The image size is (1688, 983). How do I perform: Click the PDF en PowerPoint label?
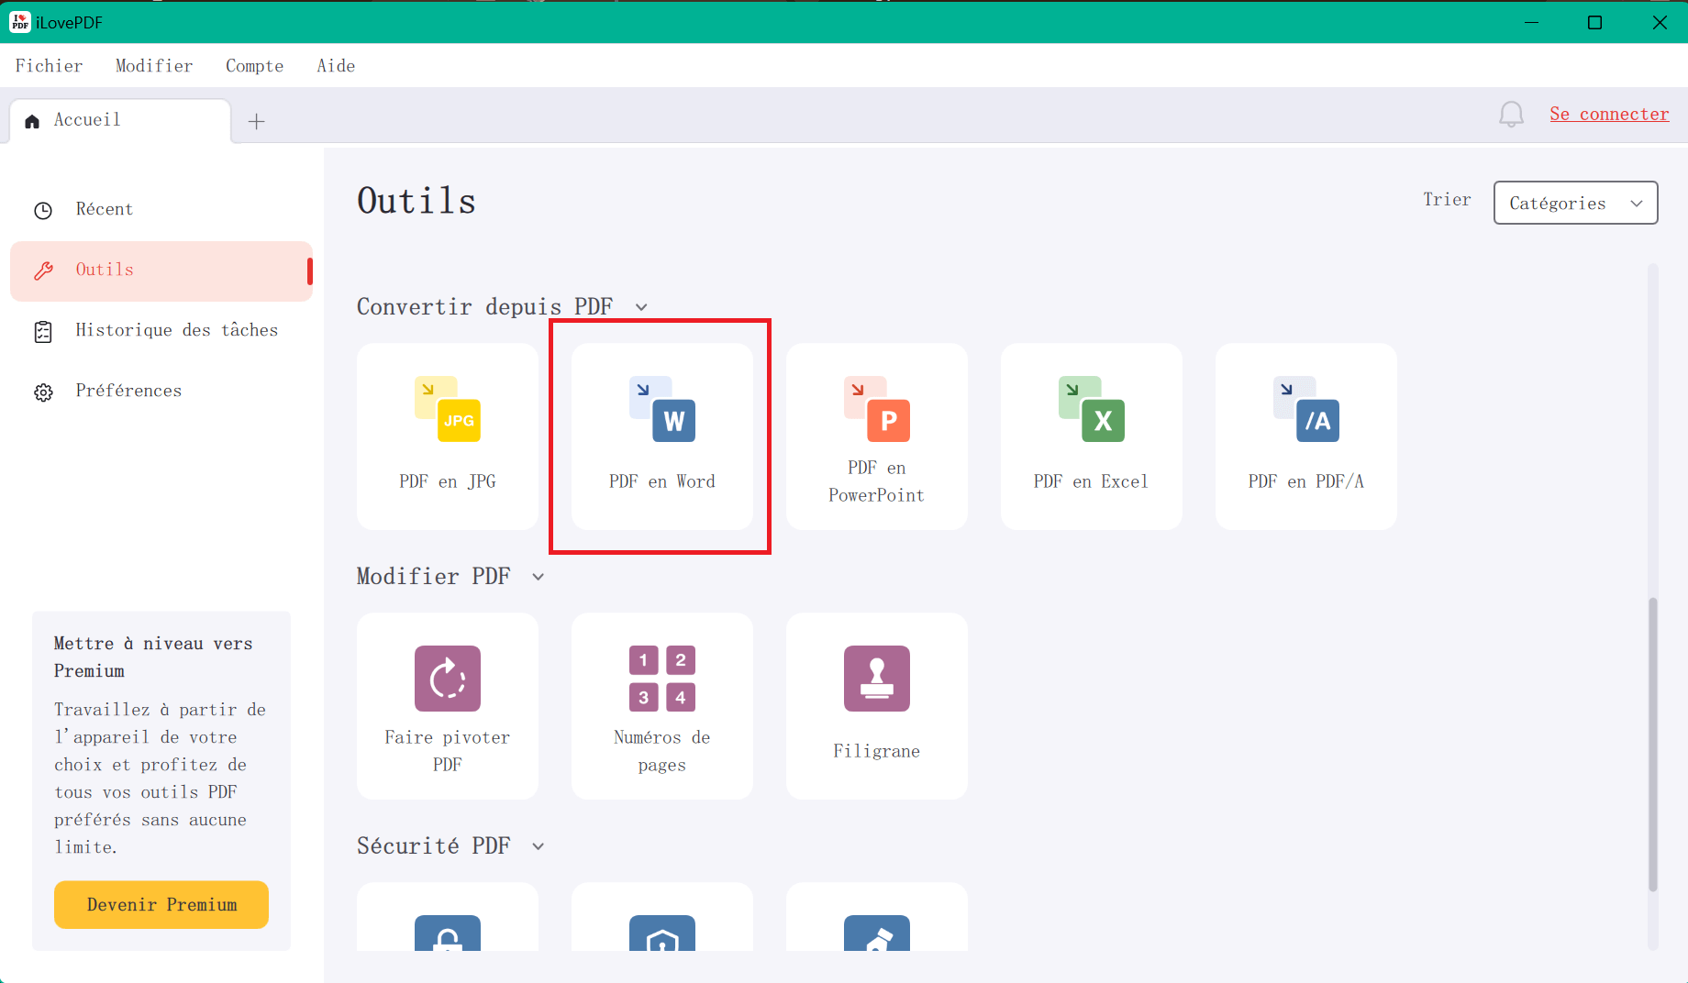[877, 481]
